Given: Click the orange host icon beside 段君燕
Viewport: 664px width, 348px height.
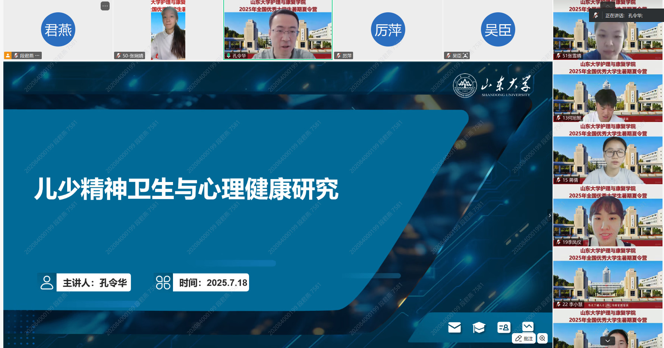Looking at the screenshot, I should (7, 55).
